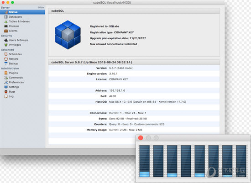251x183 pixels.
Task: Click Memory Usage value Current: 2 MB
Action: [x=125, y=130]
